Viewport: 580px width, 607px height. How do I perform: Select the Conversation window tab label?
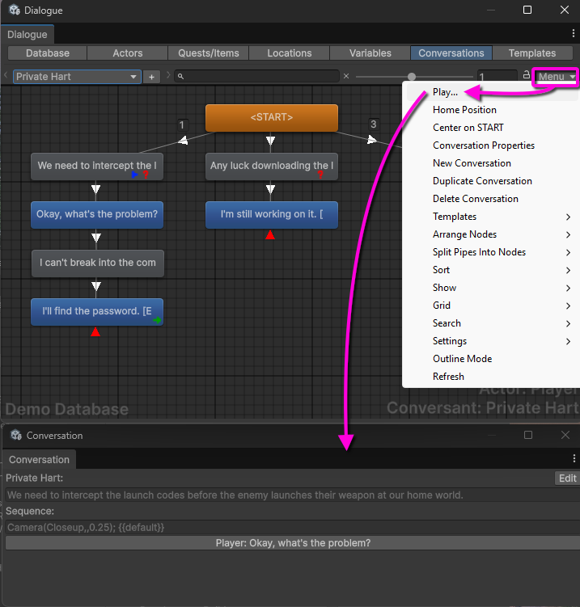[39, 460]
